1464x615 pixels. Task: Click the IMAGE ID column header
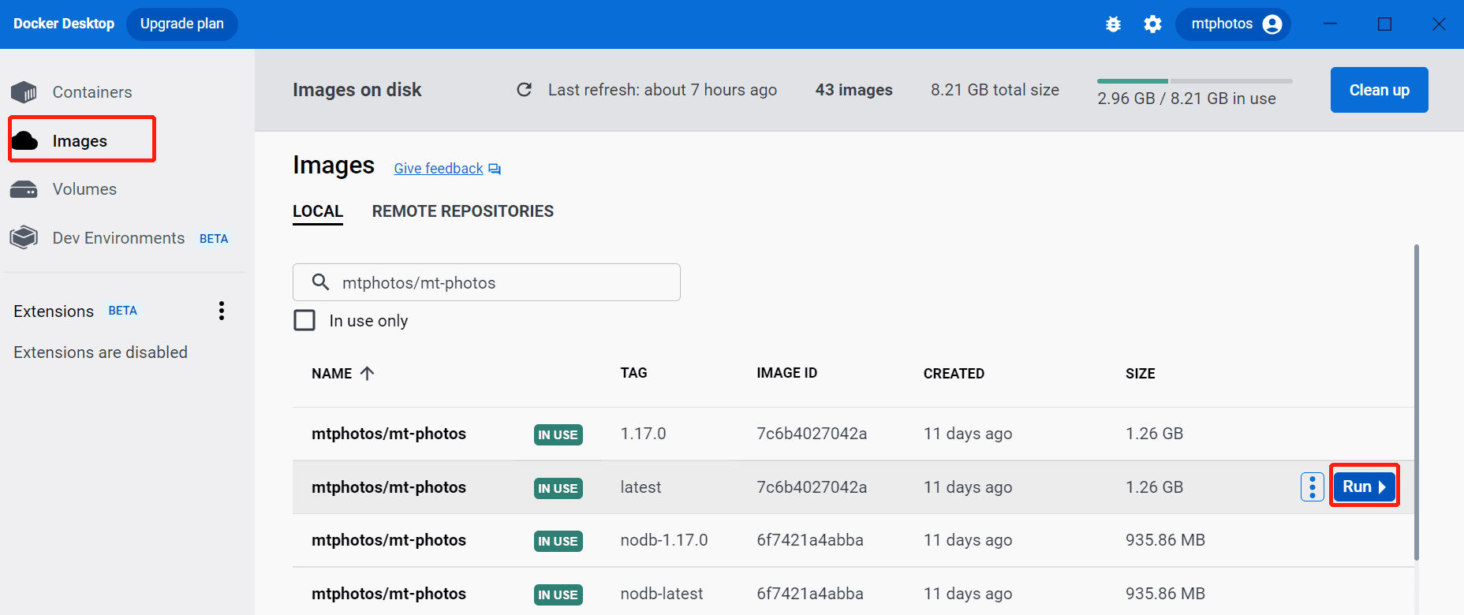(786, 373)
